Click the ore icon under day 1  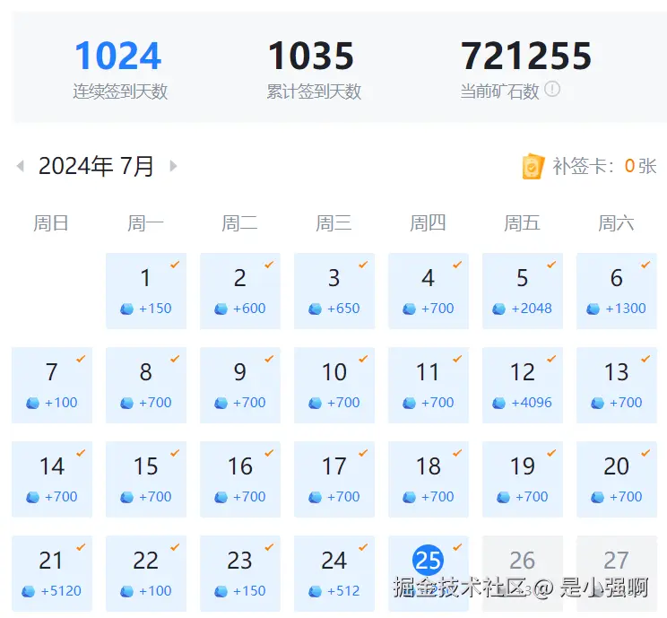126,309
